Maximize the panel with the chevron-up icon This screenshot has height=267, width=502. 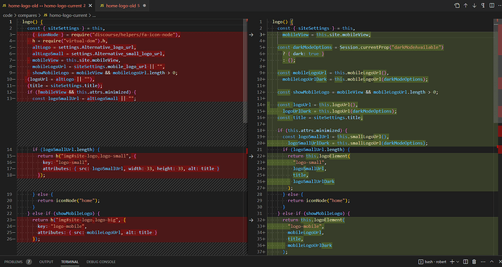coord(491,262)
